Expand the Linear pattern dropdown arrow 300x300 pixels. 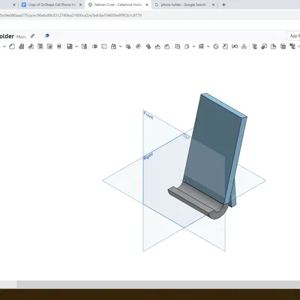coord(76,46)
